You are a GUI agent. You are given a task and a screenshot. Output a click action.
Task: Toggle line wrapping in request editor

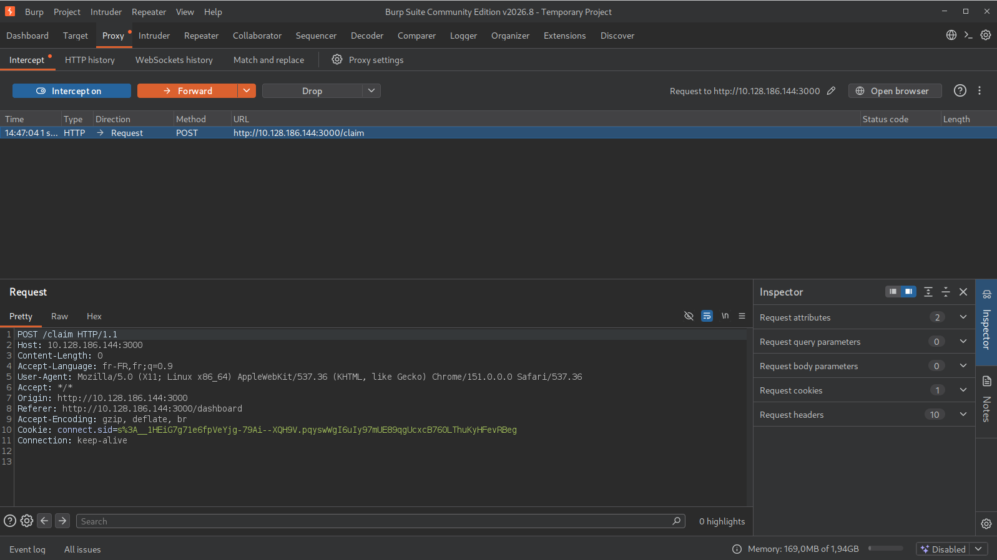pyautogui.click(x=707, y=316)
